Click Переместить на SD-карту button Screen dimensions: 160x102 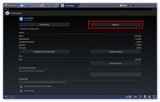[44, 52]
